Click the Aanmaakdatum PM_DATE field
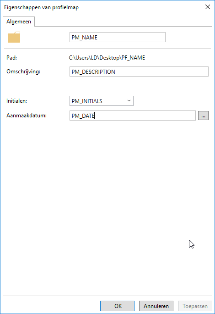Screen dimensions: 215x314 click(133, 116)
